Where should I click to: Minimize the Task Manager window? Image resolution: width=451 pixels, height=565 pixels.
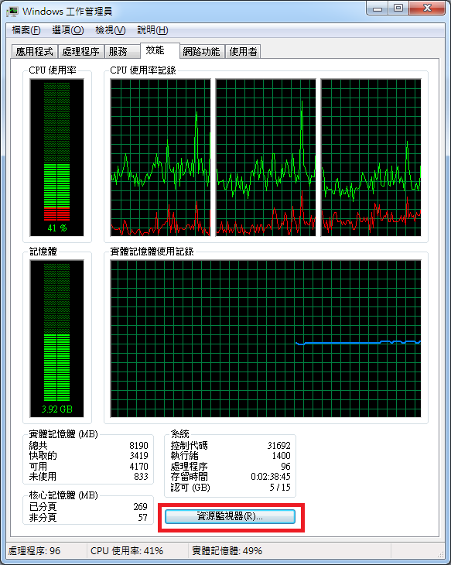point(378,9)
